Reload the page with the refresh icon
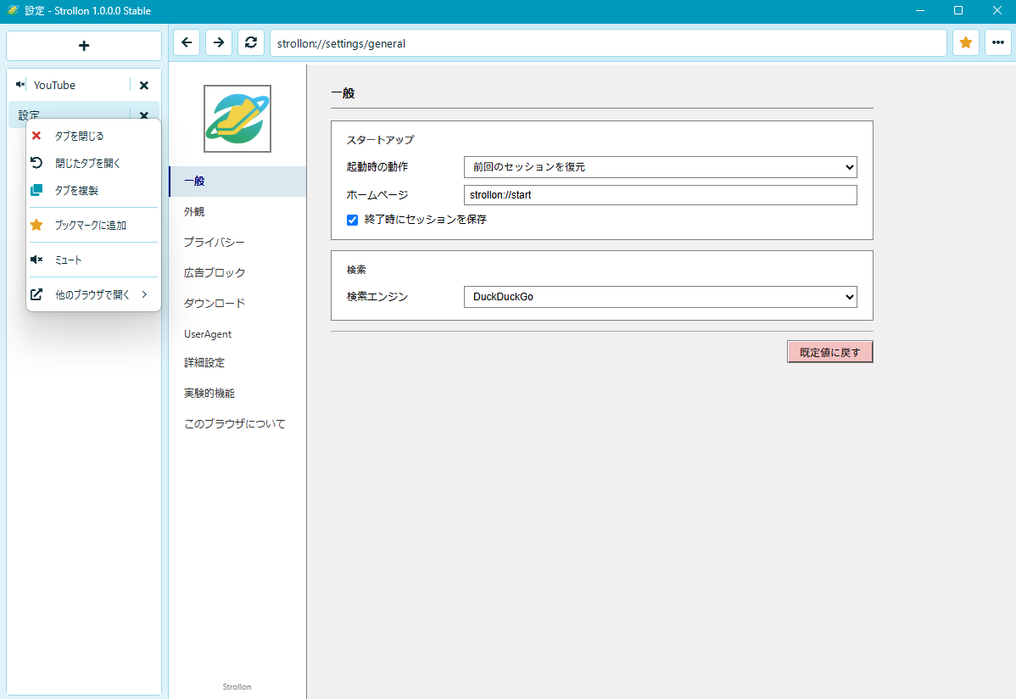This screenshot has height=699, width=1016. click(251, 42)
